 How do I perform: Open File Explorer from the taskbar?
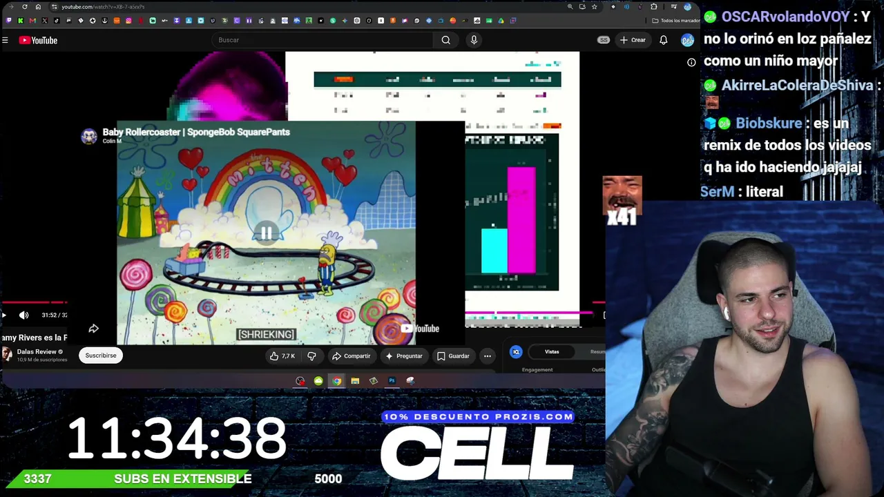tap(355, 381)
